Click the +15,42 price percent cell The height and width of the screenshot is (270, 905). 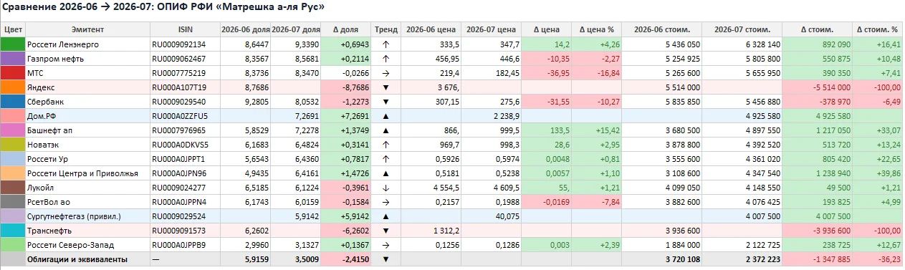pyautogui.click(x=597, y=130)
